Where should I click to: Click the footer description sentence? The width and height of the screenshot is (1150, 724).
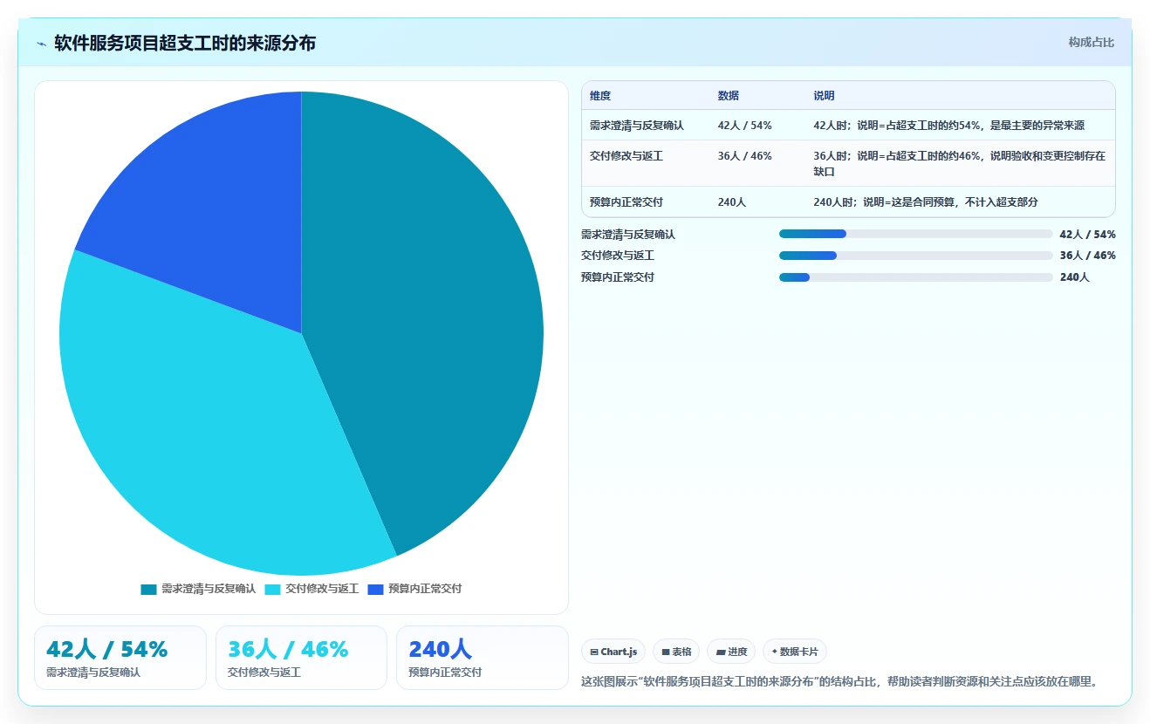[x=839, y=681]
